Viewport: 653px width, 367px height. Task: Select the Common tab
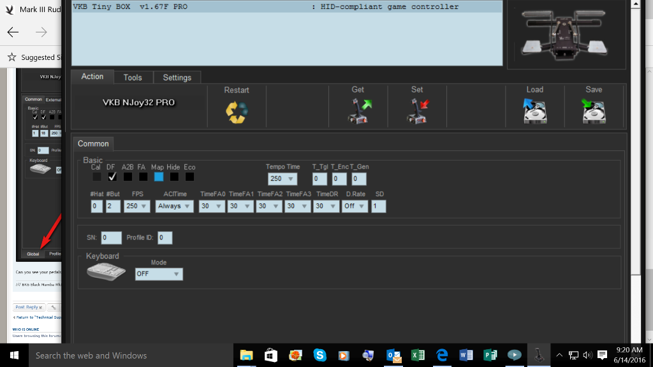(93, 143)
